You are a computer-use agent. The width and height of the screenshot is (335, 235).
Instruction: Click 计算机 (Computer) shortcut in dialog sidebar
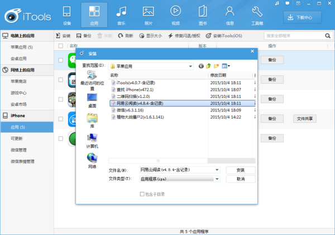(x=92, y=140)
